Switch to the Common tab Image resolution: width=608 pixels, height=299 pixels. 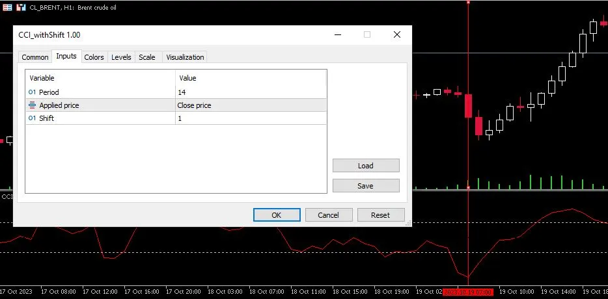35,57
